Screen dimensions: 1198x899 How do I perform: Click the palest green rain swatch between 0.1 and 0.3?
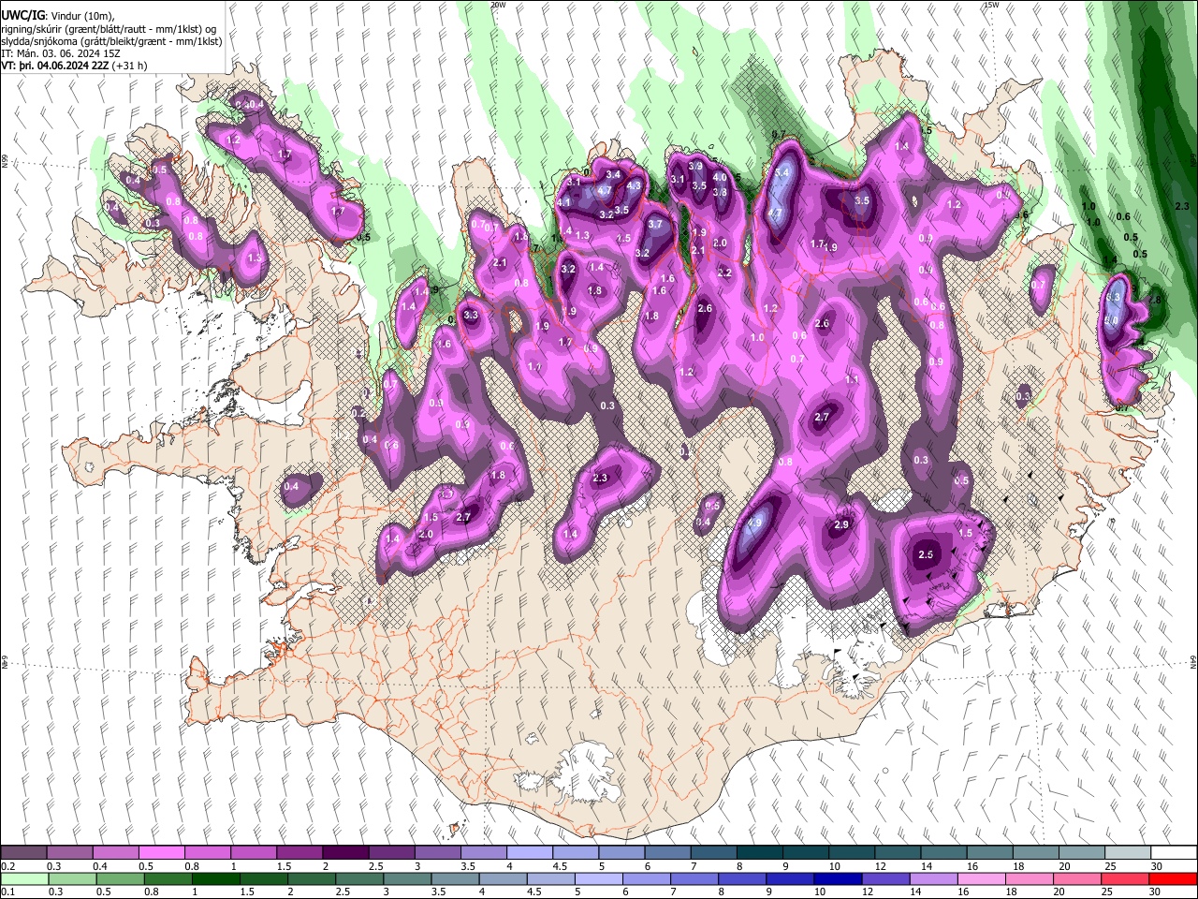(x=24, y=878)
